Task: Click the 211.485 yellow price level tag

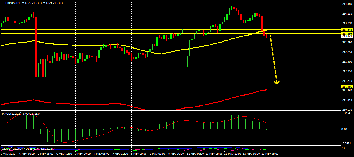Action: (347, 87)
